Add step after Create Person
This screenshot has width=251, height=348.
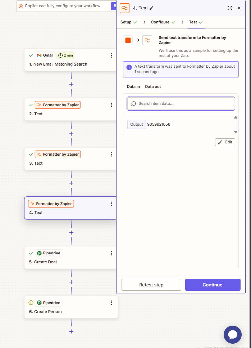(x=71, y=331)
